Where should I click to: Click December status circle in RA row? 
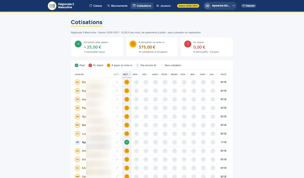(146, 91)
